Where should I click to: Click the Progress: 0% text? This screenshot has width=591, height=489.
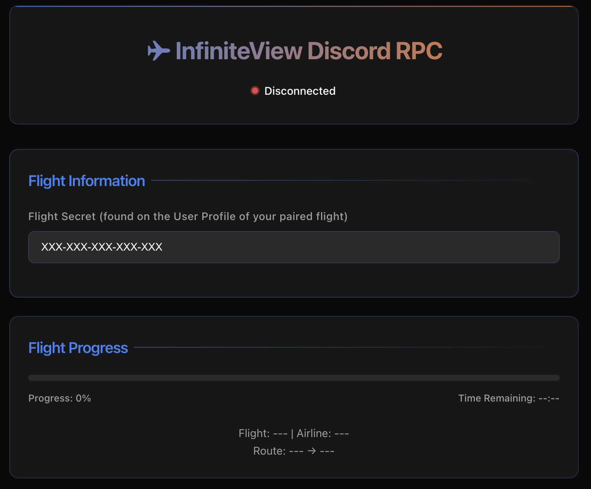pos(60,398)
